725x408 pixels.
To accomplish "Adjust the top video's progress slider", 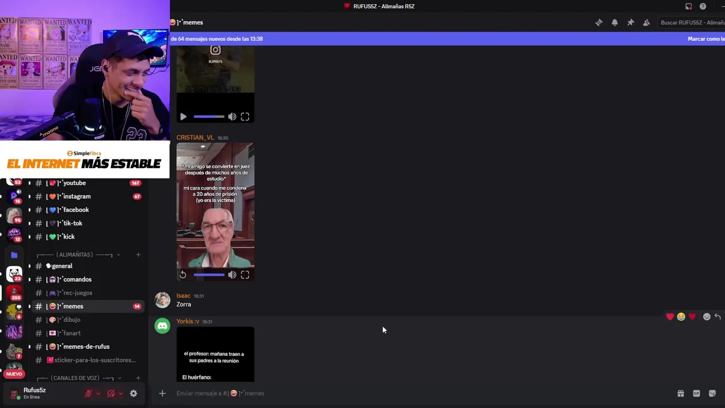I will click(x=209, y=117).
